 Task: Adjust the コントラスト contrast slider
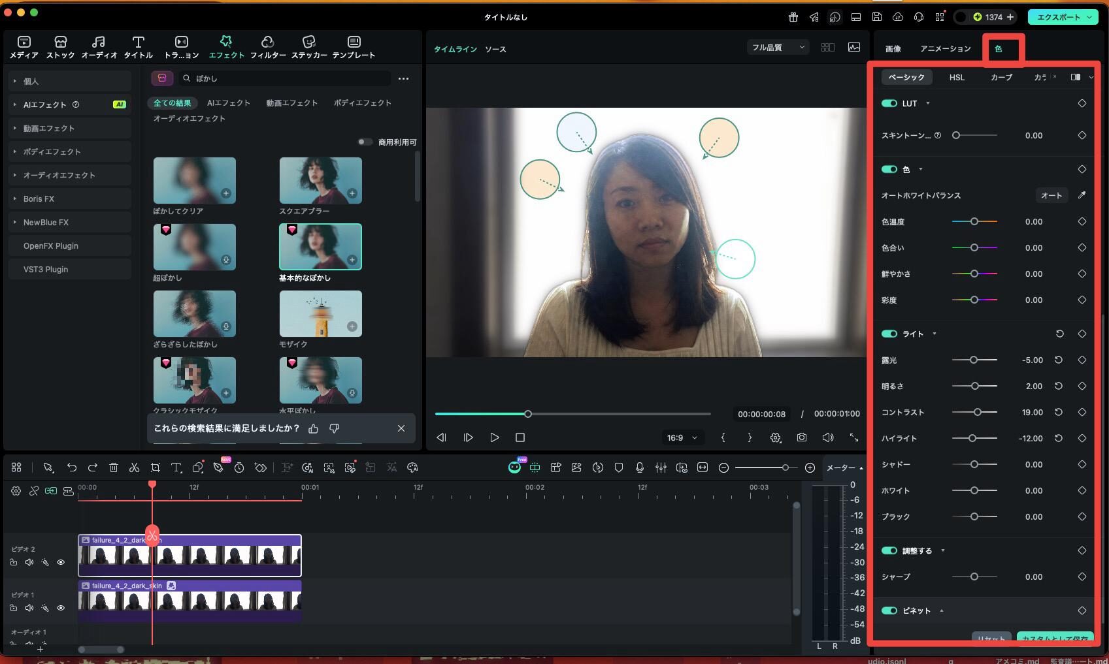click(974, 412)
